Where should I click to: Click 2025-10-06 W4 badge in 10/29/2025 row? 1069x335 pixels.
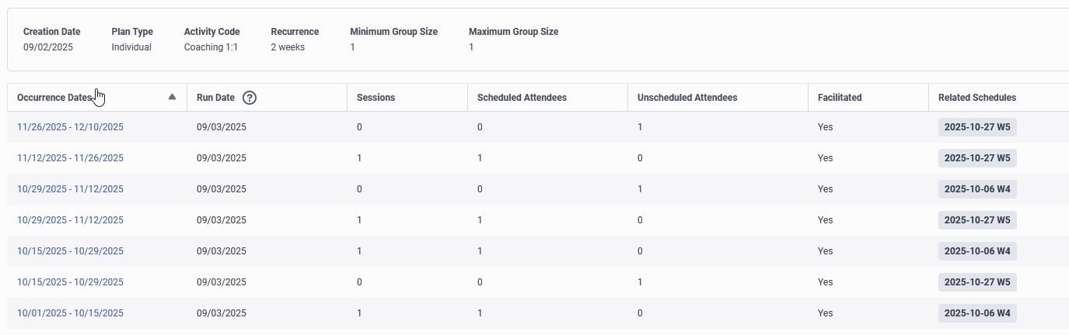pyautogui.click(x=977, y=189)
